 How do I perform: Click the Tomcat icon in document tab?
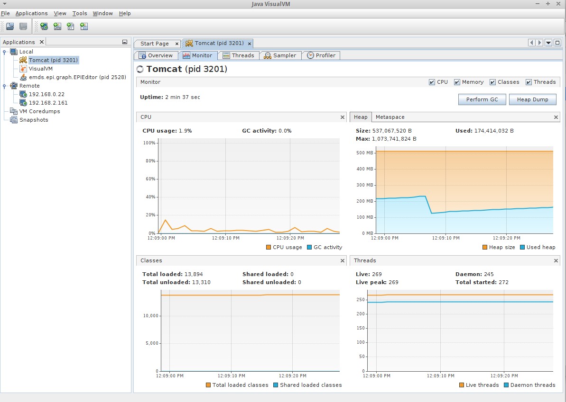coord(189,43)
